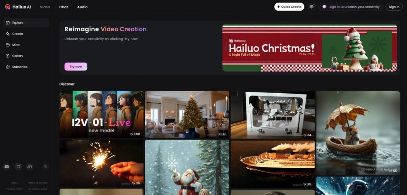Image resolution: width=407 pixels, height=195 pixels.
Task: Switch to the Audio tab
Action: point(82,7)
